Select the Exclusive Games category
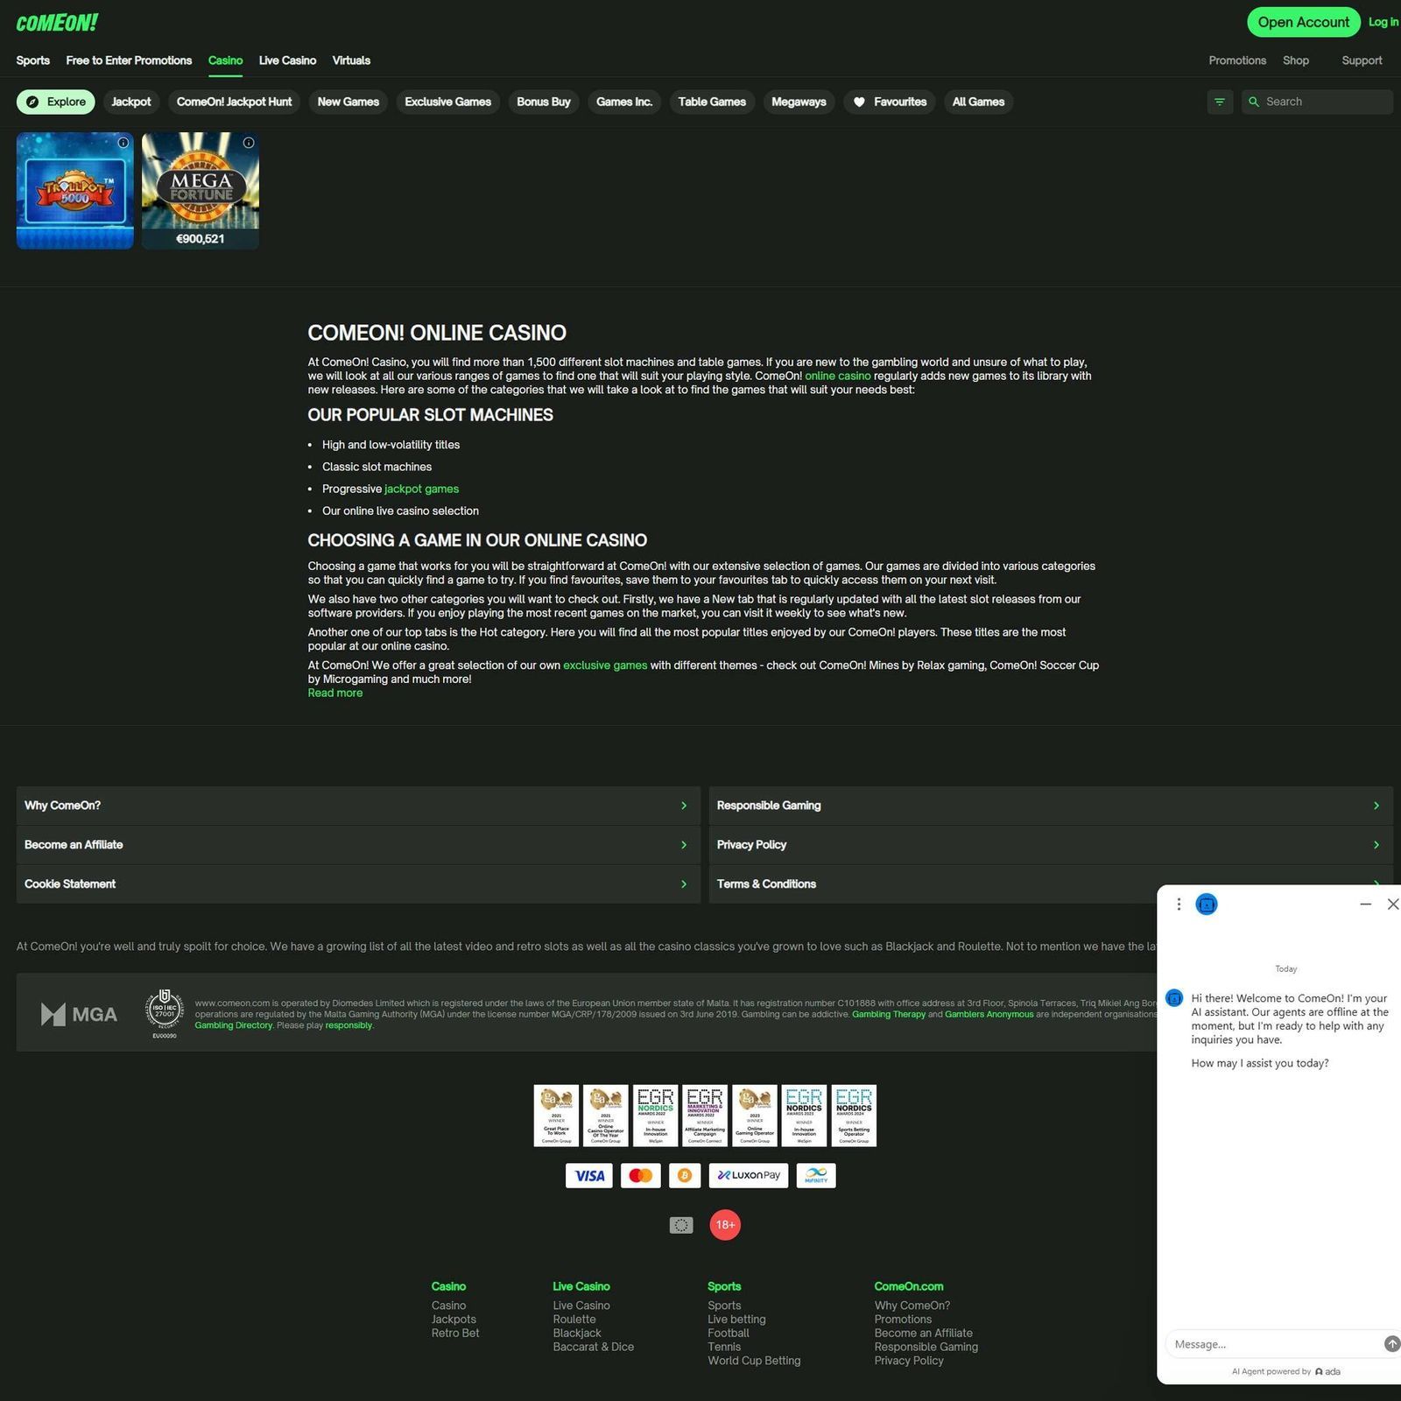Viewport: 1401px width, 1401px height. [448, 102]
